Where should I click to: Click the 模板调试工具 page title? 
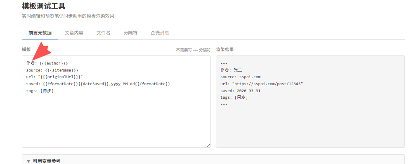pyautogui.click(x=44, y=6)
